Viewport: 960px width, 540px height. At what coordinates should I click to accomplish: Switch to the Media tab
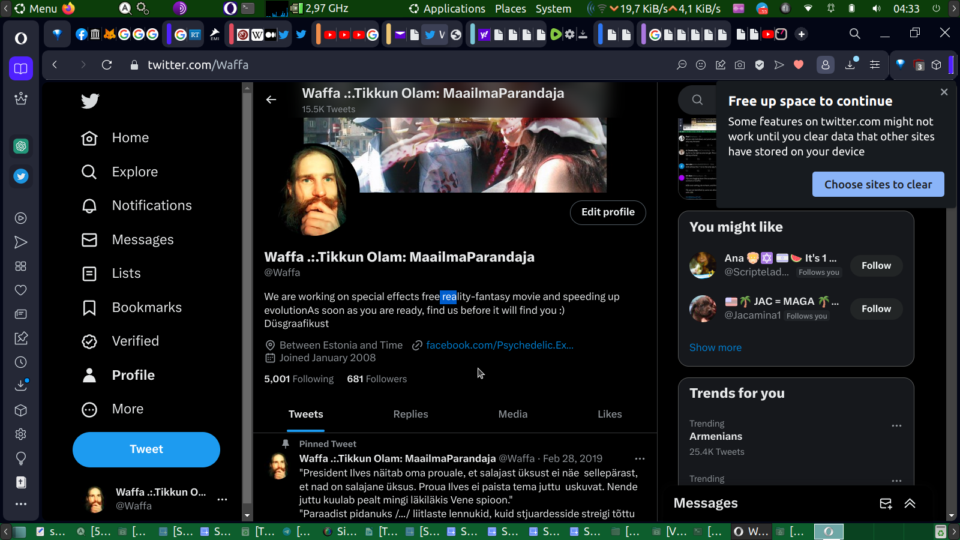[x=513, y=414]
